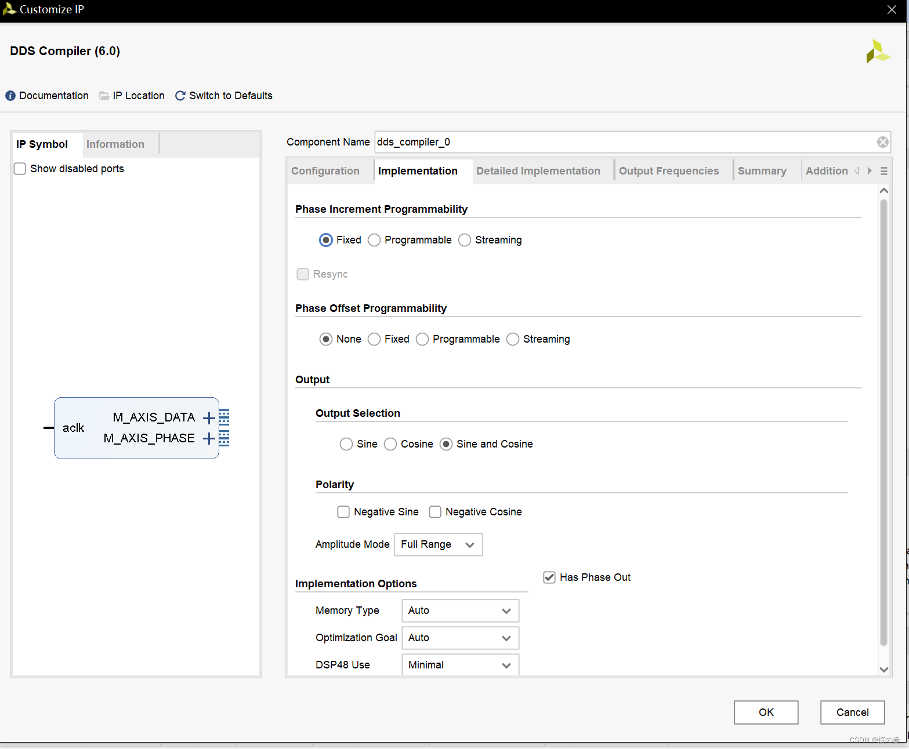Click the M_AXIS_DATA bus interface icon
The height and width of the screenshot is (749, 909).
[224, 417]
